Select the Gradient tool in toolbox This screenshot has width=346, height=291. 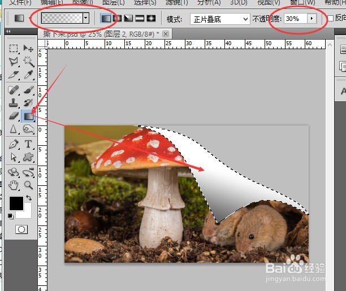[x=28, y=116]
